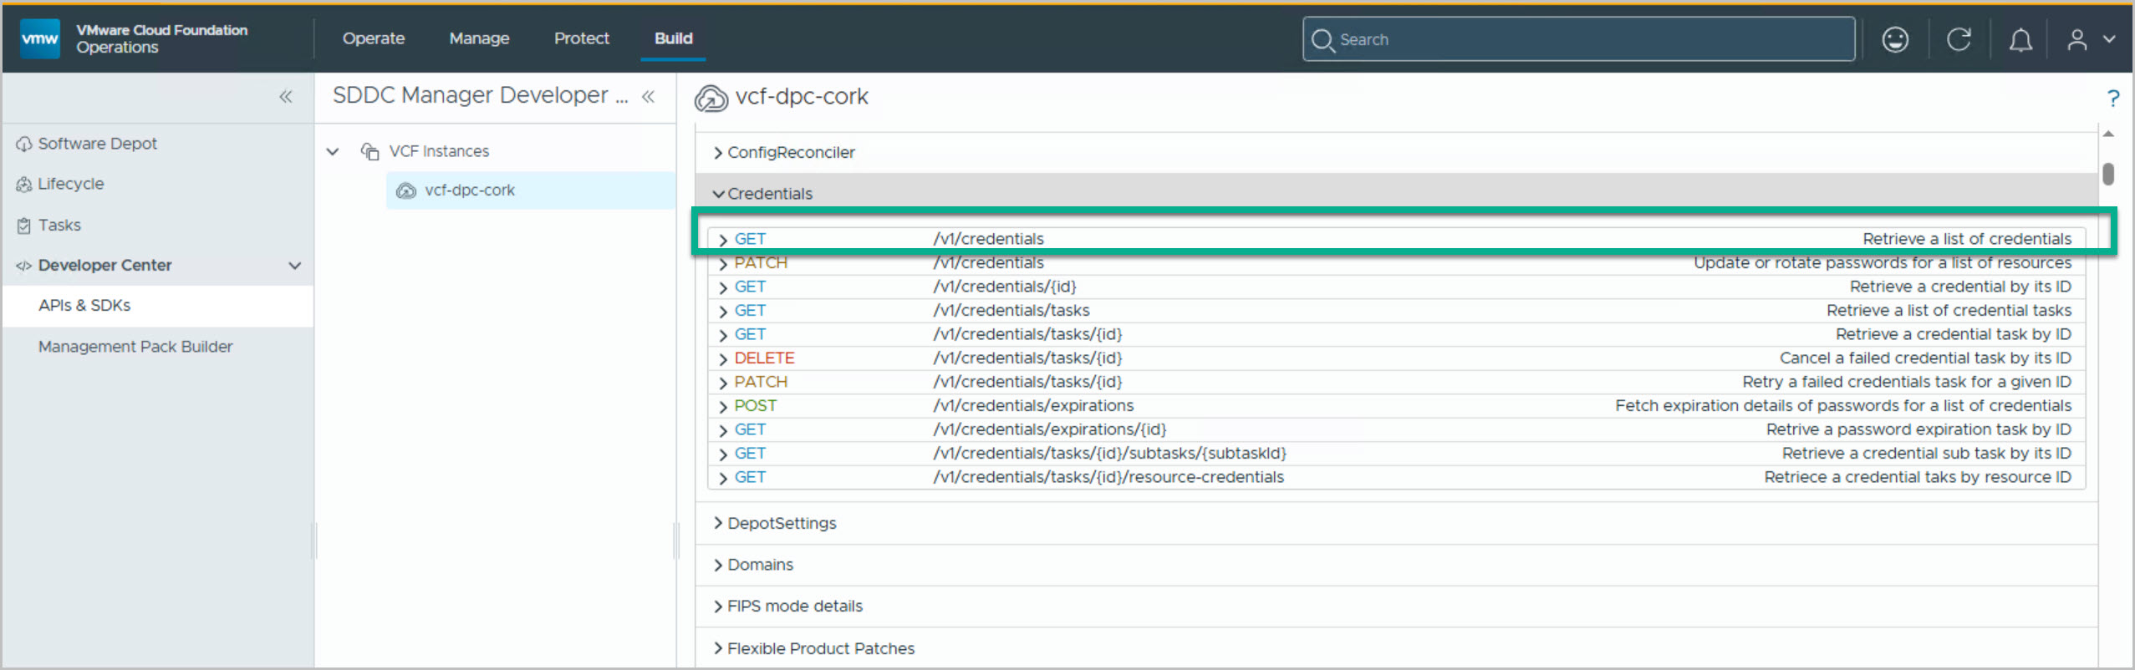Expand the Flexible Product Patches section
Image resolution: width=2135 pixels, height=670 pixels.
click(718, 648)
